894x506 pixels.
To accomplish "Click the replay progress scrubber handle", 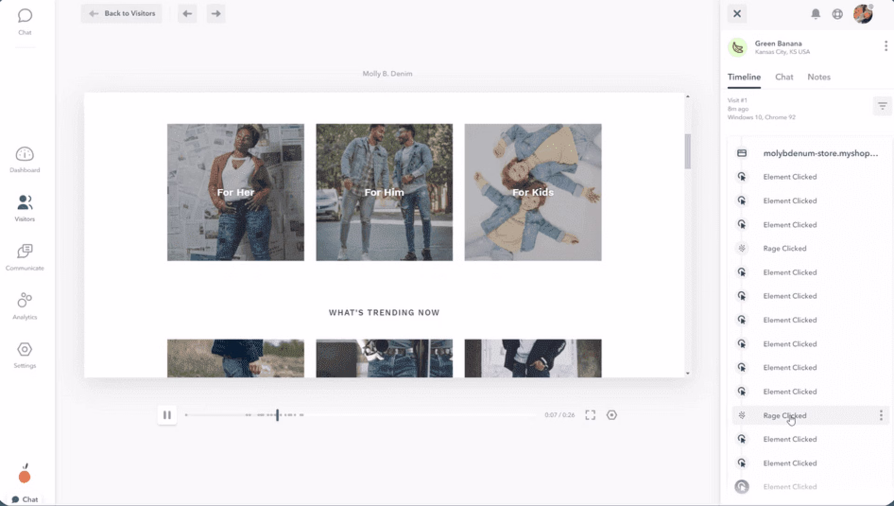I will click(278, 415).
